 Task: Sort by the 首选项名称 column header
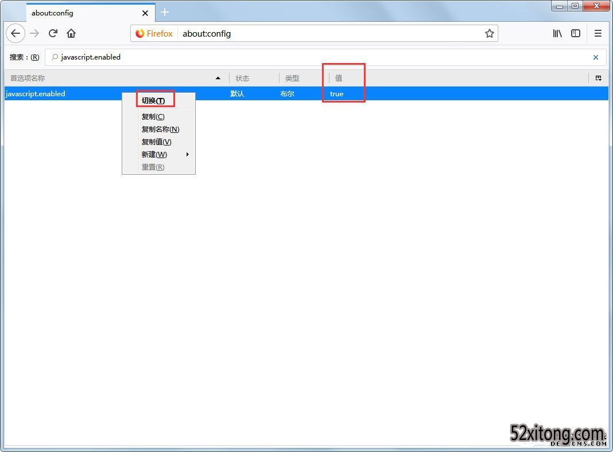pos(117,78)
